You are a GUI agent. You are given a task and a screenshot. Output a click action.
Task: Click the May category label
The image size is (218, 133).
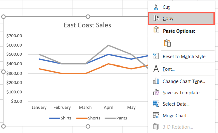[131, 107]
